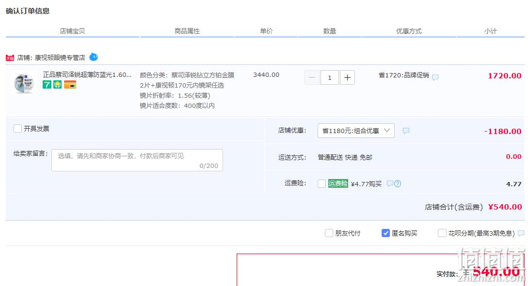The height and width of the screenshot is (286, 530).
Task: Click the orange credit card badge icon
Action: tap(70, 84)
